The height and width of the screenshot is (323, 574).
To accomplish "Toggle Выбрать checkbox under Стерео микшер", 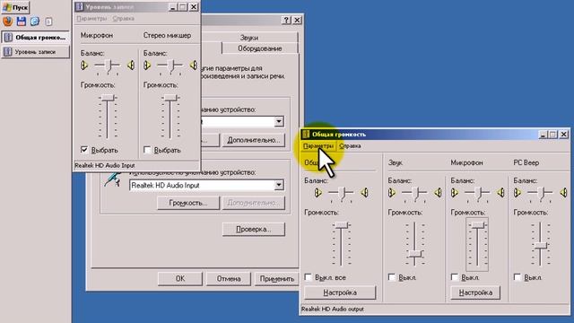I will coord(147,150).
